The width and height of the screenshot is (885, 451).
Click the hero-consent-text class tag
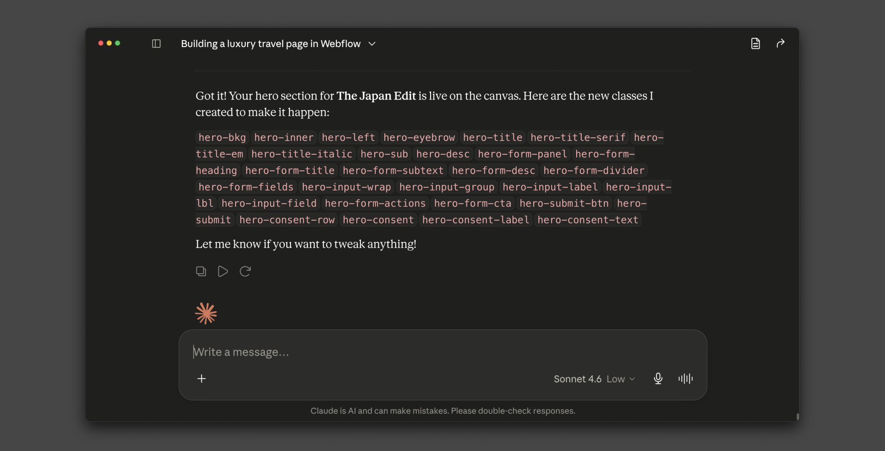tap(588, 220)
